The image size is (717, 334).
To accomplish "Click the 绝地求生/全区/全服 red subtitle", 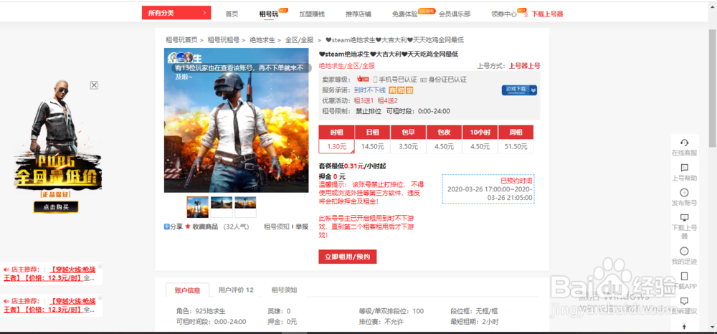I will (346, 66).
